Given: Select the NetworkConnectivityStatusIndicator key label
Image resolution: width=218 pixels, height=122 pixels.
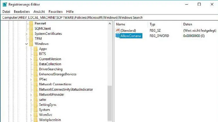Looking at the screenshot, I should click(66, 90).
